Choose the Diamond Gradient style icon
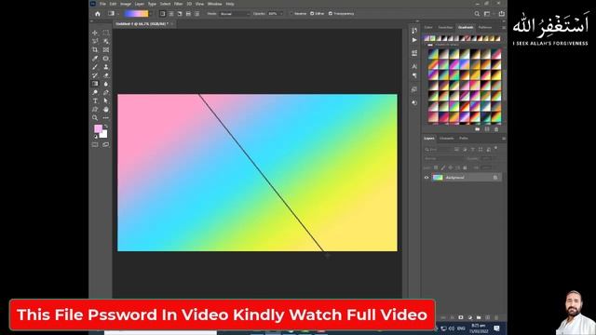 196,14
